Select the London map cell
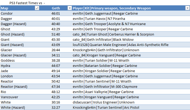190x110 pixels. pyautogui.click(x=20, y=76)
